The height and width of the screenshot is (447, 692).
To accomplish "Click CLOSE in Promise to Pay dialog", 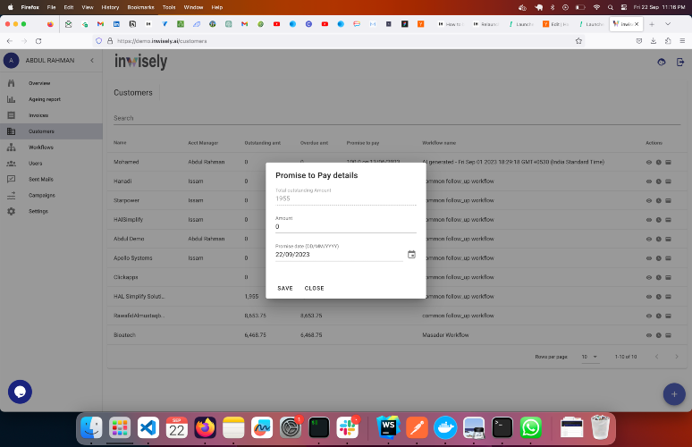I will (314, 288).
